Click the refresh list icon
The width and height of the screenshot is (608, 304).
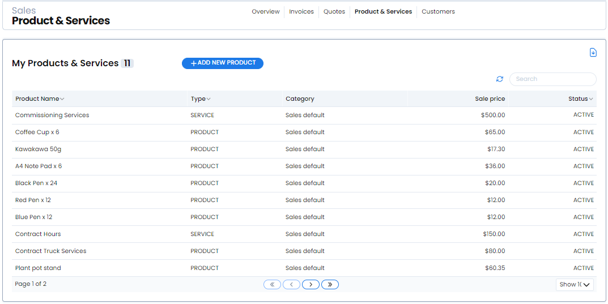click(x=500, y=79)
